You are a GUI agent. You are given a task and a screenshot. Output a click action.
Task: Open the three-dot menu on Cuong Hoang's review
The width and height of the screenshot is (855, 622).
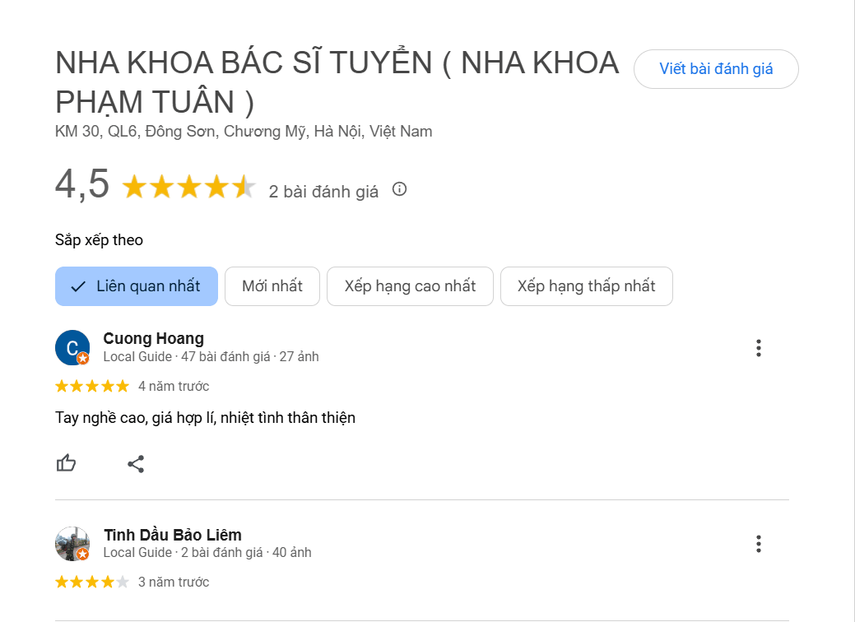(x=758, y=348)
